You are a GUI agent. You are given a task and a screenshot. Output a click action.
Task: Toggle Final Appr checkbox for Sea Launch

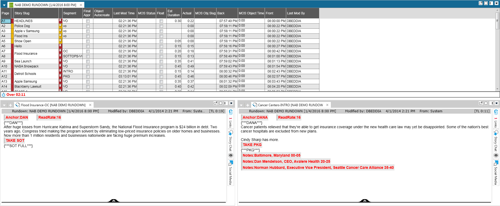tap(88, 61)
